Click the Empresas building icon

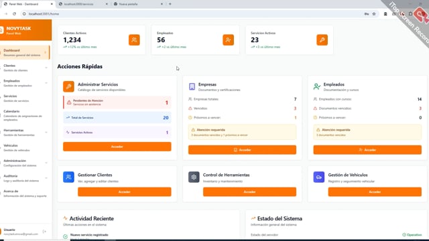[x=192, y=86]
